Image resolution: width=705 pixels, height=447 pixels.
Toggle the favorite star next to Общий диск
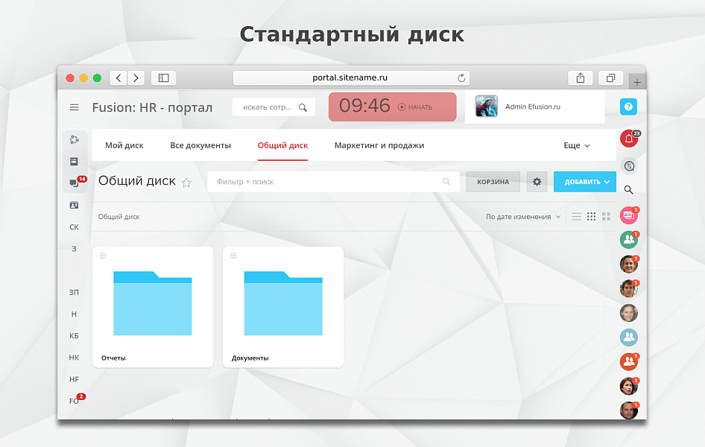[x=186, y=182]
